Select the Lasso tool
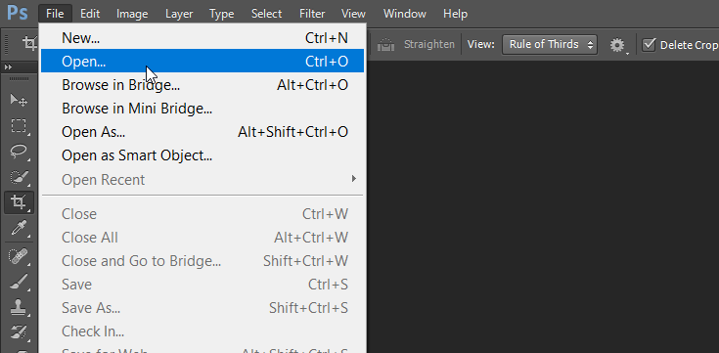The image size is (719, 353). pos(19,152)
